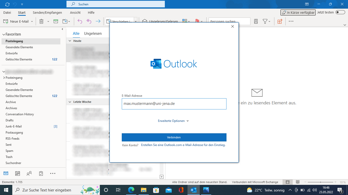
Task: Expand the Delete options arrow
Action: tap(48, 21)
